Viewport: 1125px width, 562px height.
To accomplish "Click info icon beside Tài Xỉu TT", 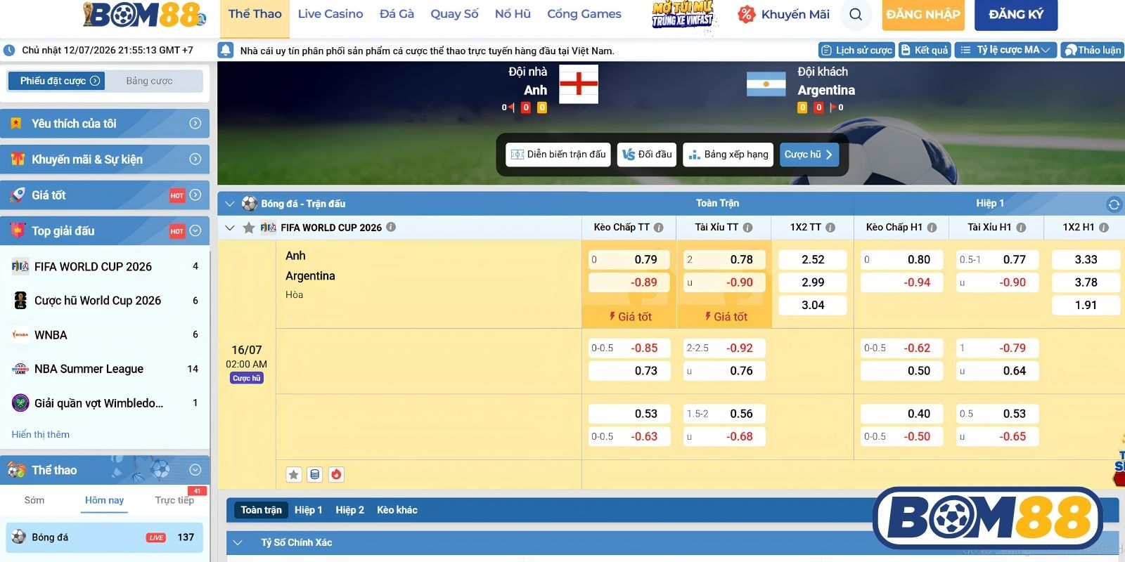I will click(x=748, y=228).
